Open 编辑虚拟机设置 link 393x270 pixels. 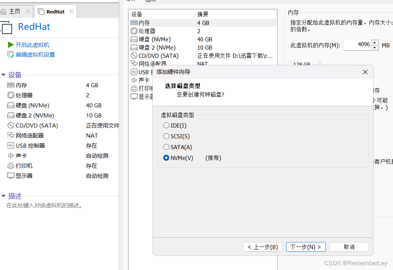[x=35, y=54]
